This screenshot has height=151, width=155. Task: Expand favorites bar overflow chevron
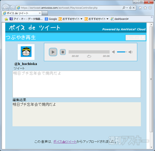152,17
